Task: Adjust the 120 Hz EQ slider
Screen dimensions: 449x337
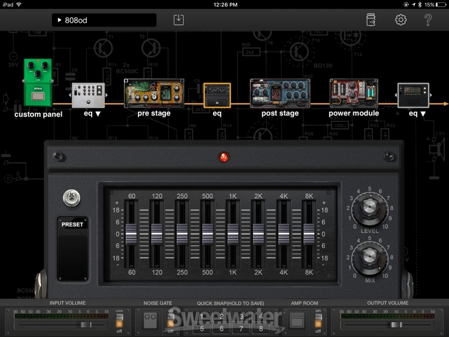Action: coord(157,234)
